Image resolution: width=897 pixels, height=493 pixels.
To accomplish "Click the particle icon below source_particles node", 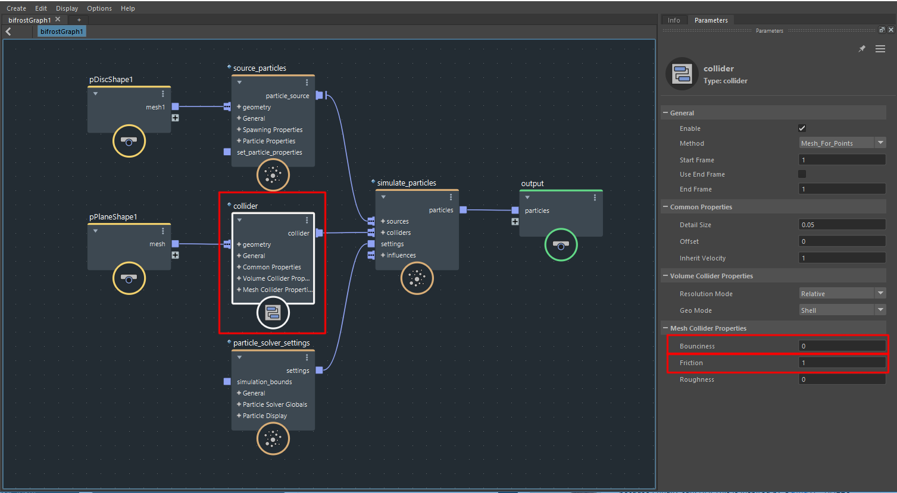I will [x=273, y=175].
